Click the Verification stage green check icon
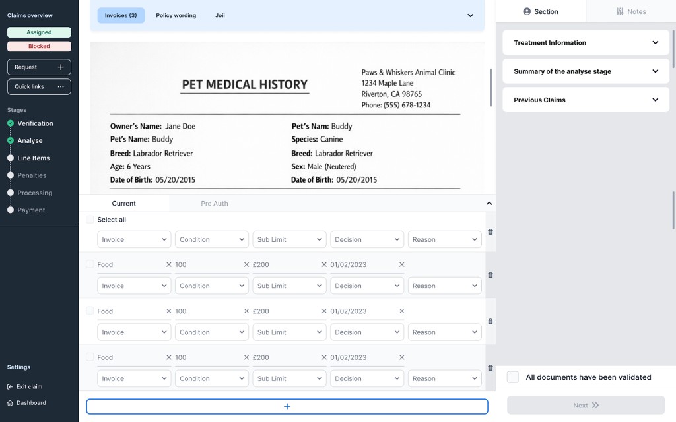Screen dimensions: 676x422 [11, 123]
